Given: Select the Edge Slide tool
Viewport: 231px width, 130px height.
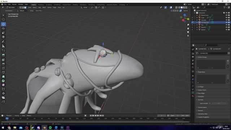Looking at the screenshot, I should (3, 89).
